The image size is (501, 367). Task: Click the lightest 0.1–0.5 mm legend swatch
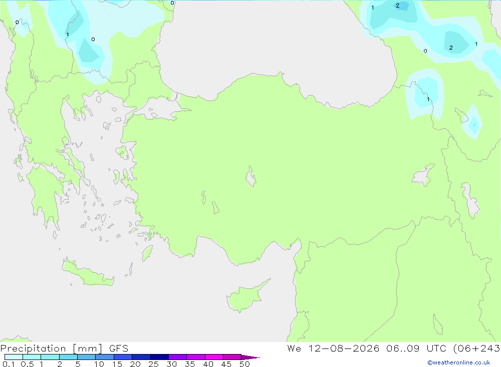click(x=14, y=357)
